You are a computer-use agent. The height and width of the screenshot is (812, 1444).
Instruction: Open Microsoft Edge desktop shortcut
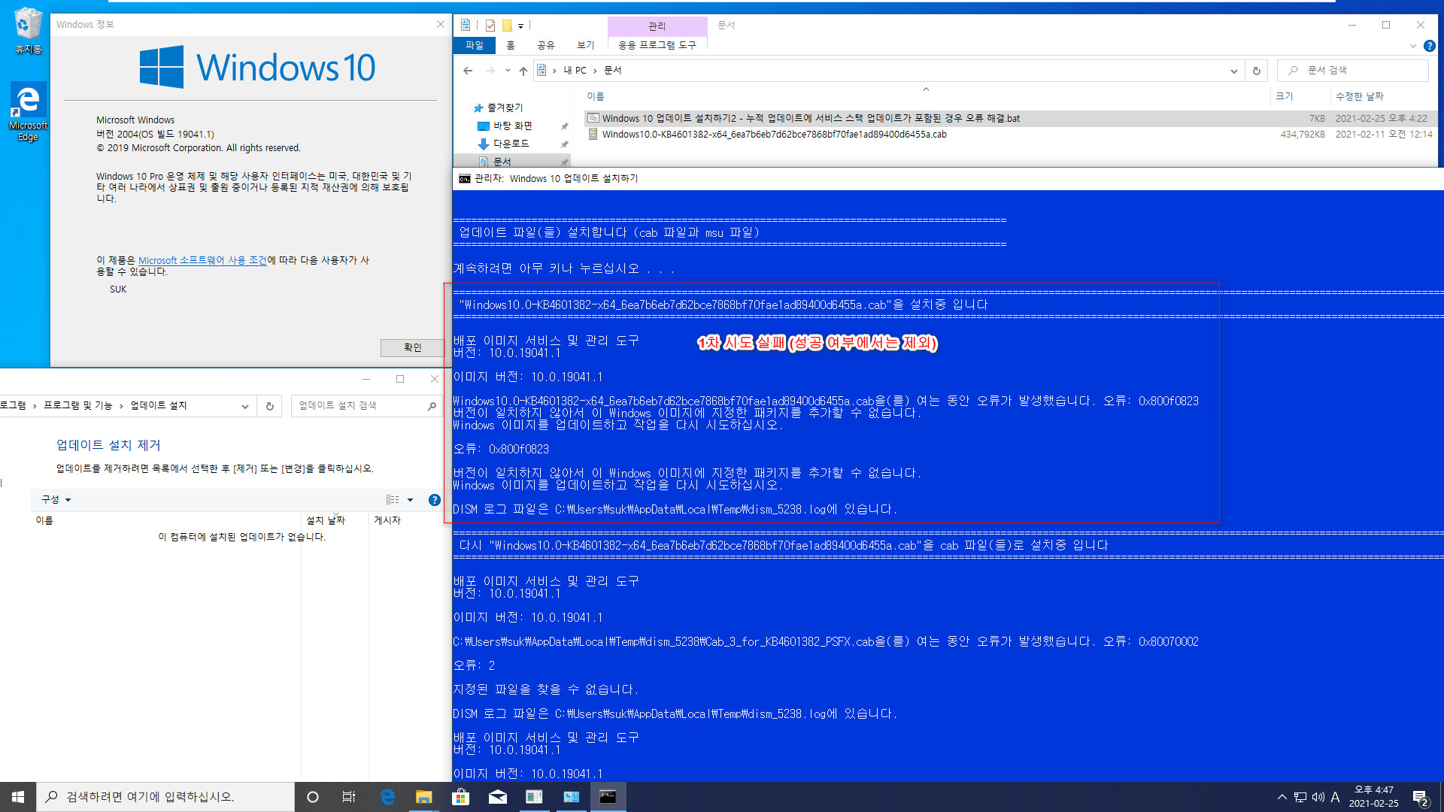(x=28, y=111)
